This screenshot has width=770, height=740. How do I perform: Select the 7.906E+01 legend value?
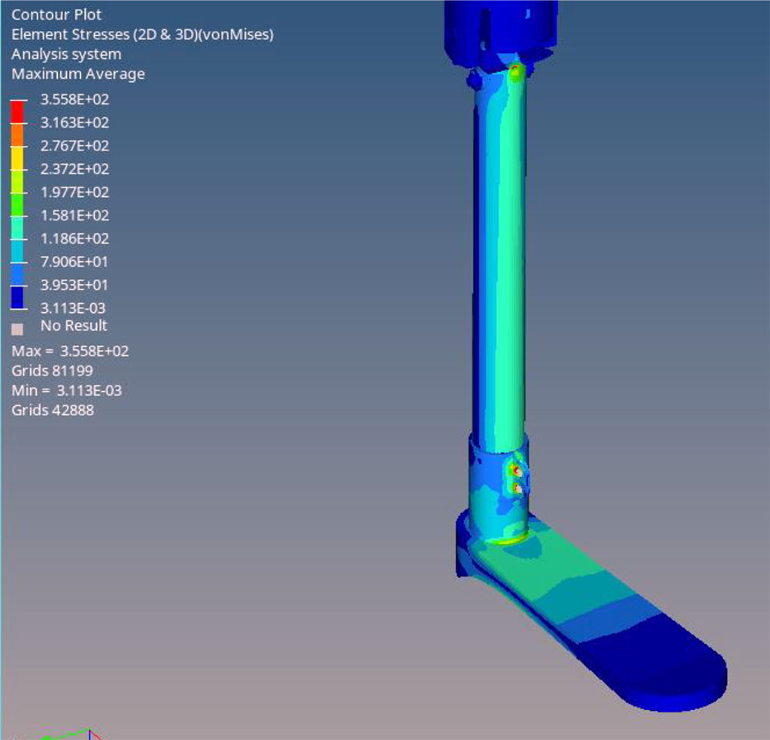click(x=74, y=262)
